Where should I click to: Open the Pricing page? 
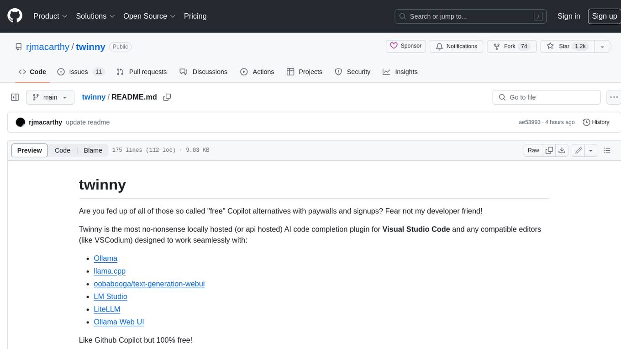tap(195, 16)
